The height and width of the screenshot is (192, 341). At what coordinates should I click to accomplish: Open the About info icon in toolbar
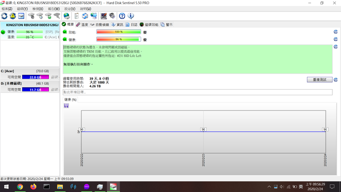tap(131, 16)
